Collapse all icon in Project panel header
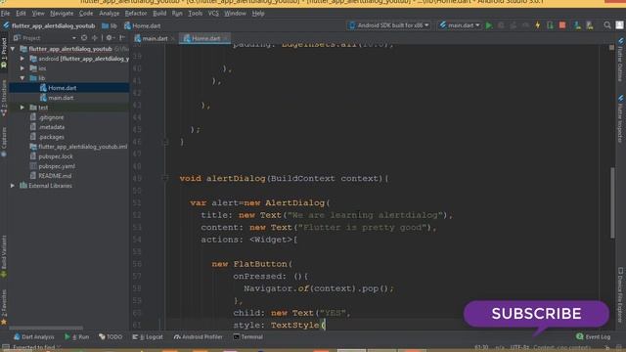 coord(95,38)
